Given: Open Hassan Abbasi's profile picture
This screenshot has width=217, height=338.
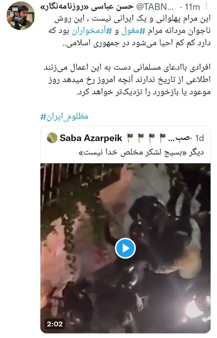Looking at the screenshot, I should click(20, 16).
